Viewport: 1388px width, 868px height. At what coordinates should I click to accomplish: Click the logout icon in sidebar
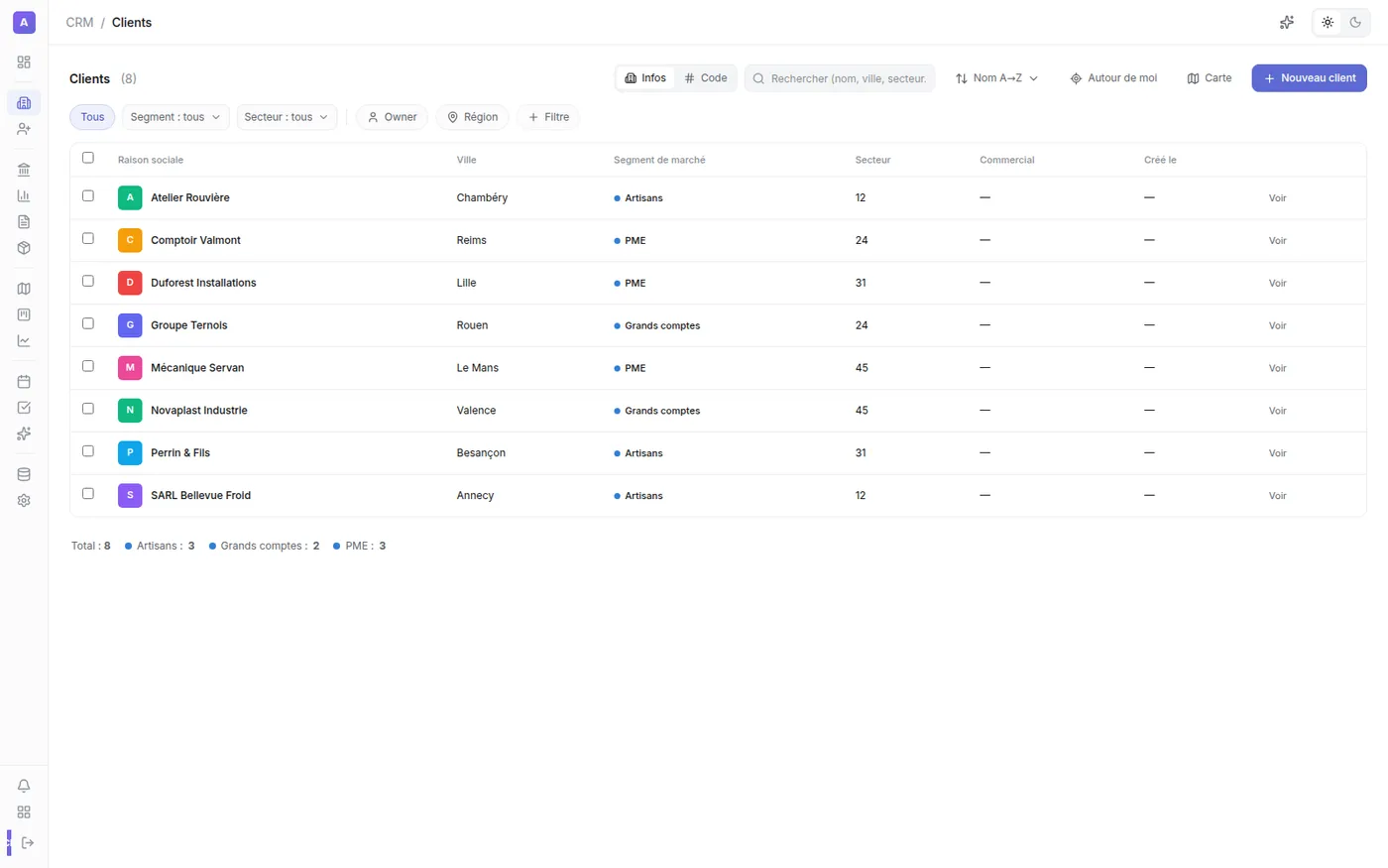click(x=27, y=842)
